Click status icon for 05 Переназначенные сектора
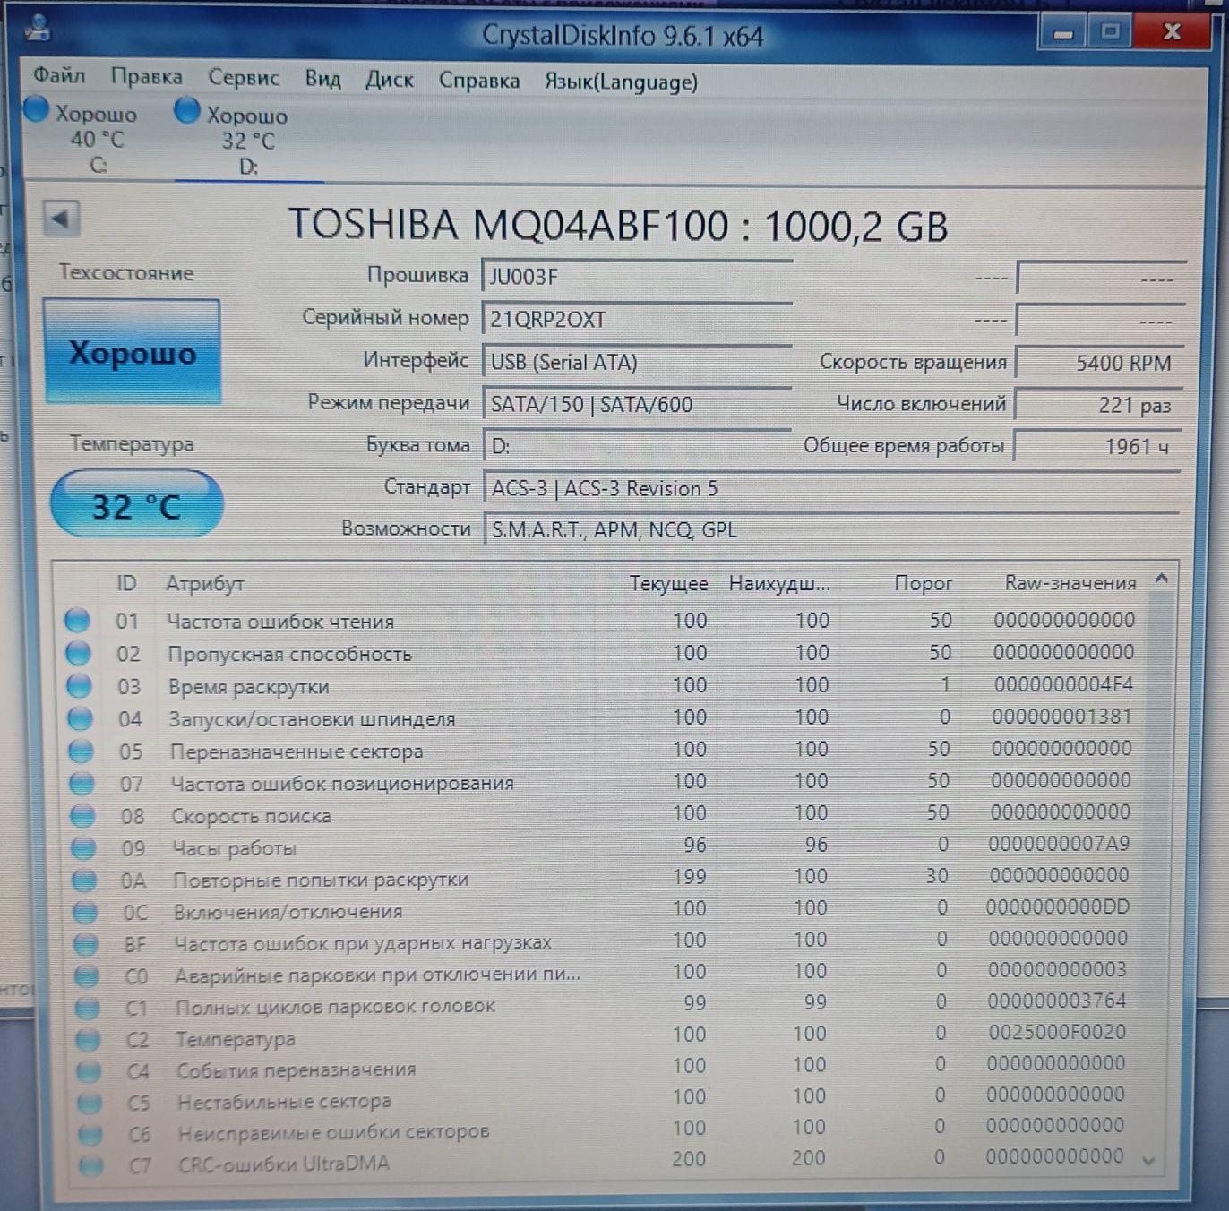Image resolution: width=1229 pixels, height=1211 pixels. (x=82, y=751)
